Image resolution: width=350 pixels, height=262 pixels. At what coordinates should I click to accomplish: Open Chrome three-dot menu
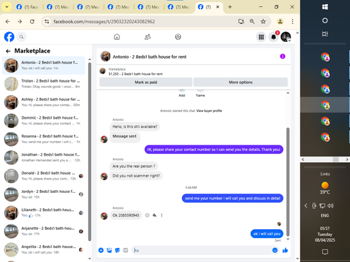(293, 22)
